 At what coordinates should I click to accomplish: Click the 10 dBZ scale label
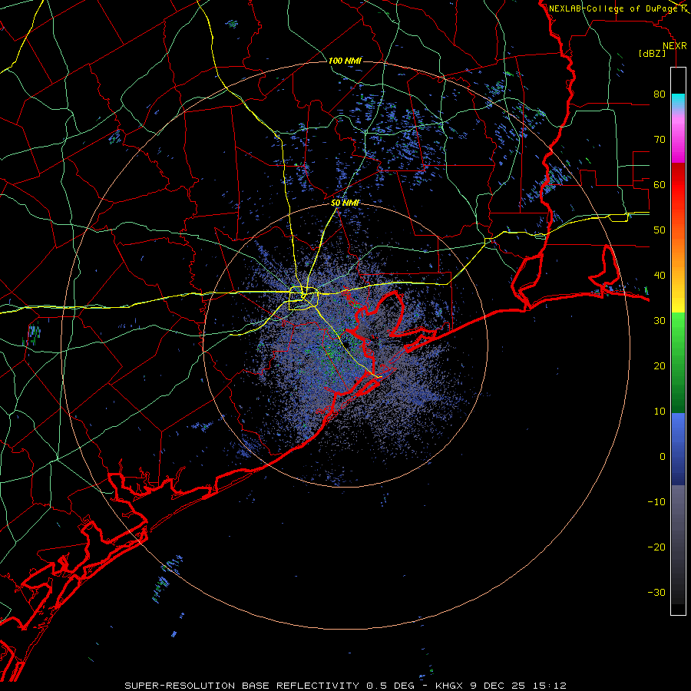click(x=660, y=412)
